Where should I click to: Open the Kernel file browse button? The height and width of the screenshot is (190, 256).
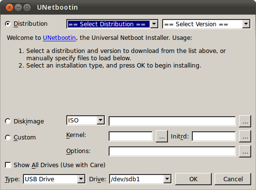[162, 136]
